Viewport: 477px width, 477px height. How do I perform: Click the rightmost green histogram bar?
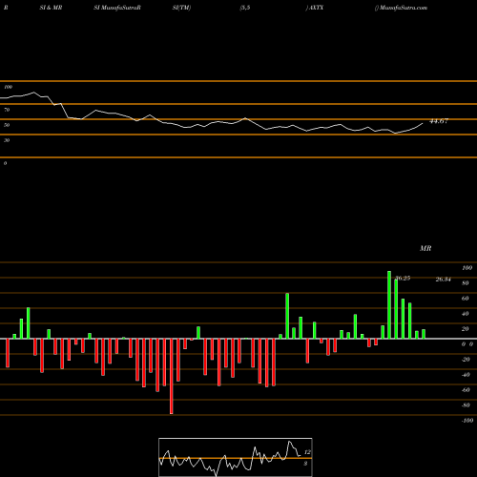(424, 334)
